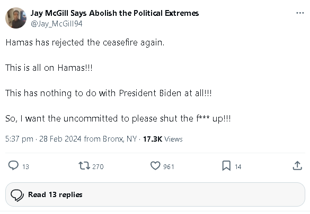Click the 28 Feb 2024 date

click(60, 139)
